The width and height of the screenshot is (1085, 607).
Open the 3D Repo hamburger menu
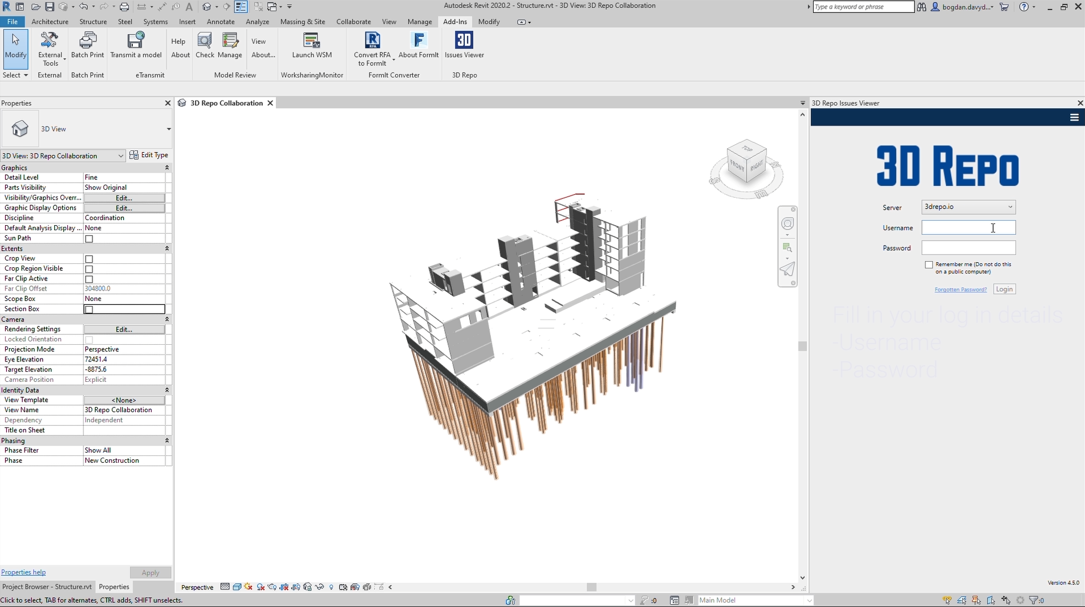[x=1074, y=117]
